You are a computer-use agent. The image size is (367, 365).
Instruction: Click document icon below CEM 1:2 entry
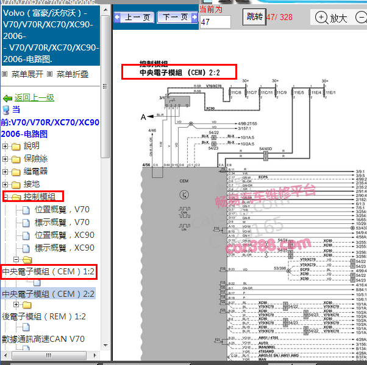coord(37,283)
